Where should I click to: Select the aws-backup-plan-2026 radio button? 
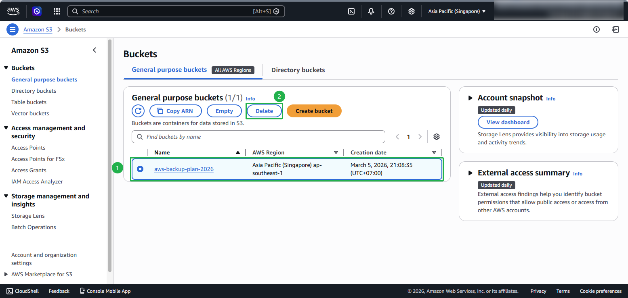point(140,169)
